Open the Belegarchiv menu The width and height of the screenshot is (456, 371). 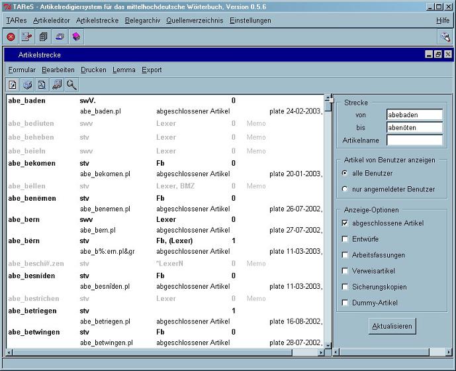tap(142, 21)
